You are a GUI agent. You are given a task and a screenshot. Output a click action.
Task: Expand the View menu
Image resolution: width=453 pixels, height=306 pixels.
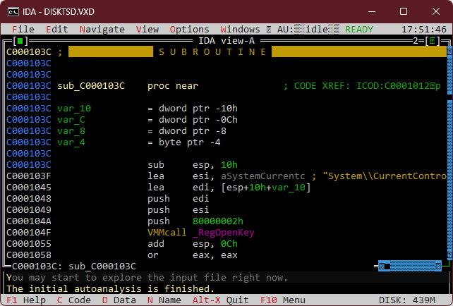click(x=147, y=30)
